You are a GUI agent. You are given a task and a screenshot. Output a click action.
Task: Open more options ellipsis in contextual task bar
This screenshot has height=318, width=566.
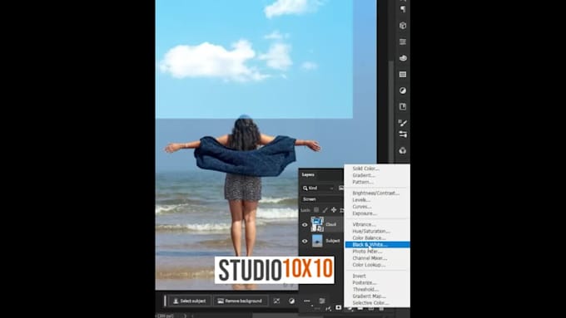307,301
